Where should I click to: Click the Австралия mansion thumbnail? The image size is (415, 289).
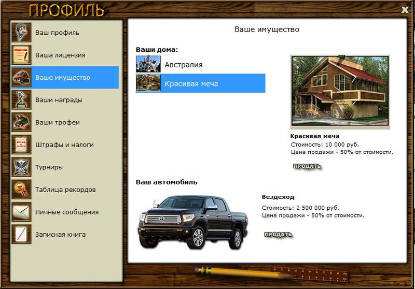pyautogui.click(x=148, y=64)
